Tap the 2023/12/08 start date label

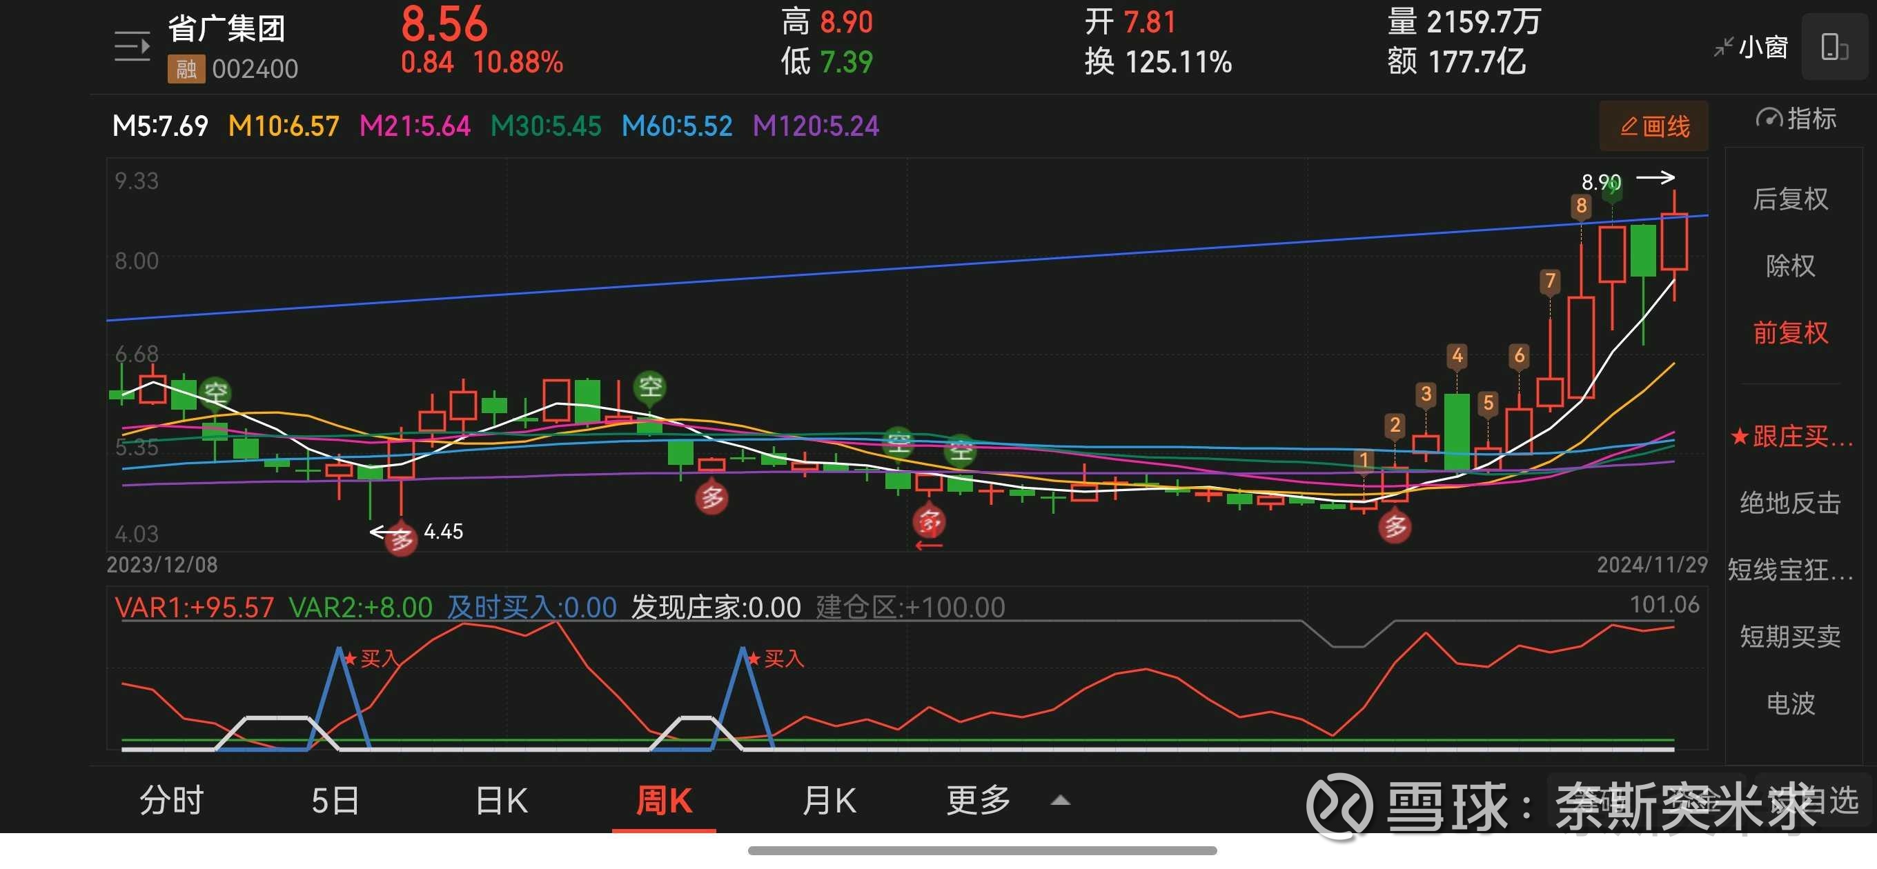(161, 565)
